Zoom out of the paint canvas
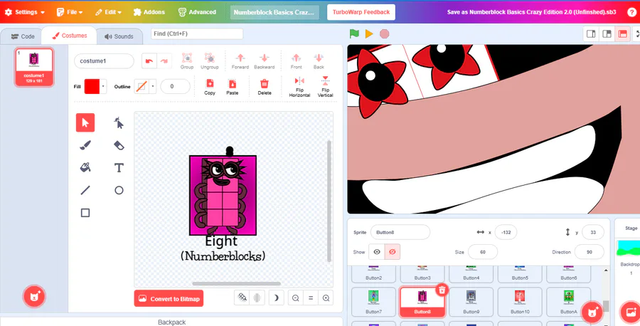 tap(296, 298)
